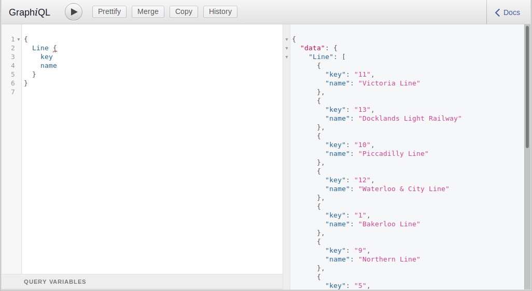Click the "Docklands Light Railway" result value

click(x=410, y=119)
